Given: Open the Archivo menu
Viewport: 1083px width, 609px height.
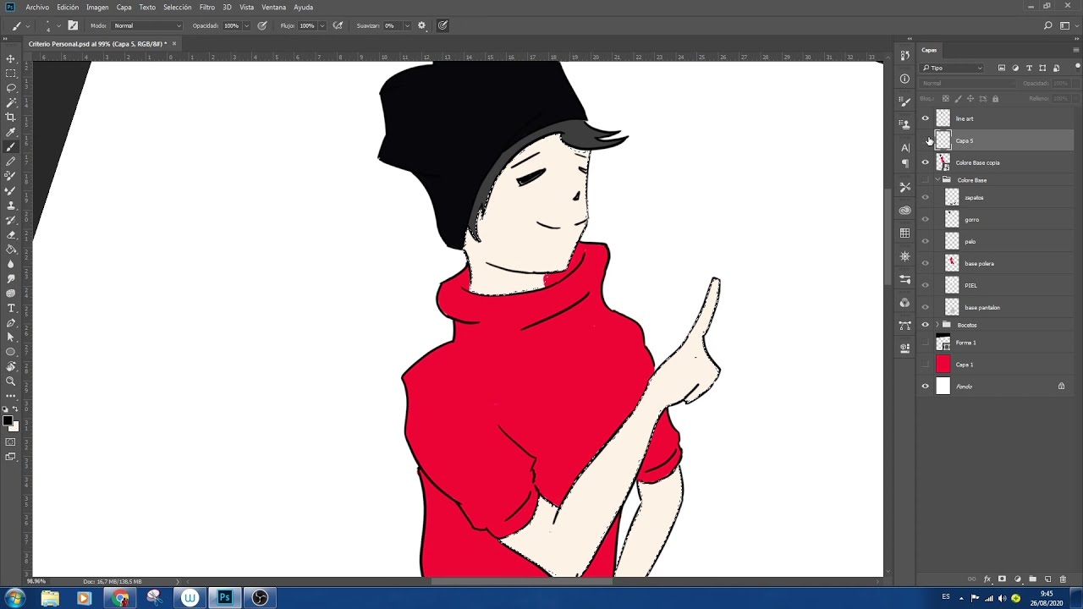Looking at the screenshot, I should pyautogui.click(x=37, y=7).
